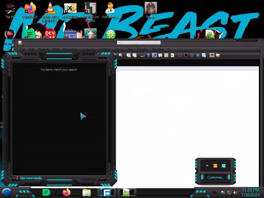Click the user defined language toolbar icon
This screenshot has width=264, height=198.
160,55
